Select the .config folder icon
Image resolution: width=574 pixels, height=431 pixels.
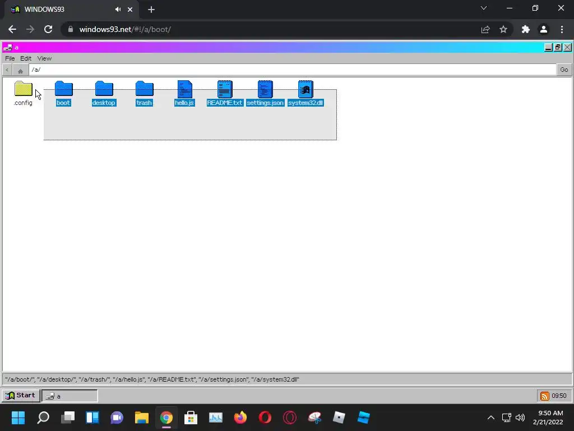click(24, 89)
